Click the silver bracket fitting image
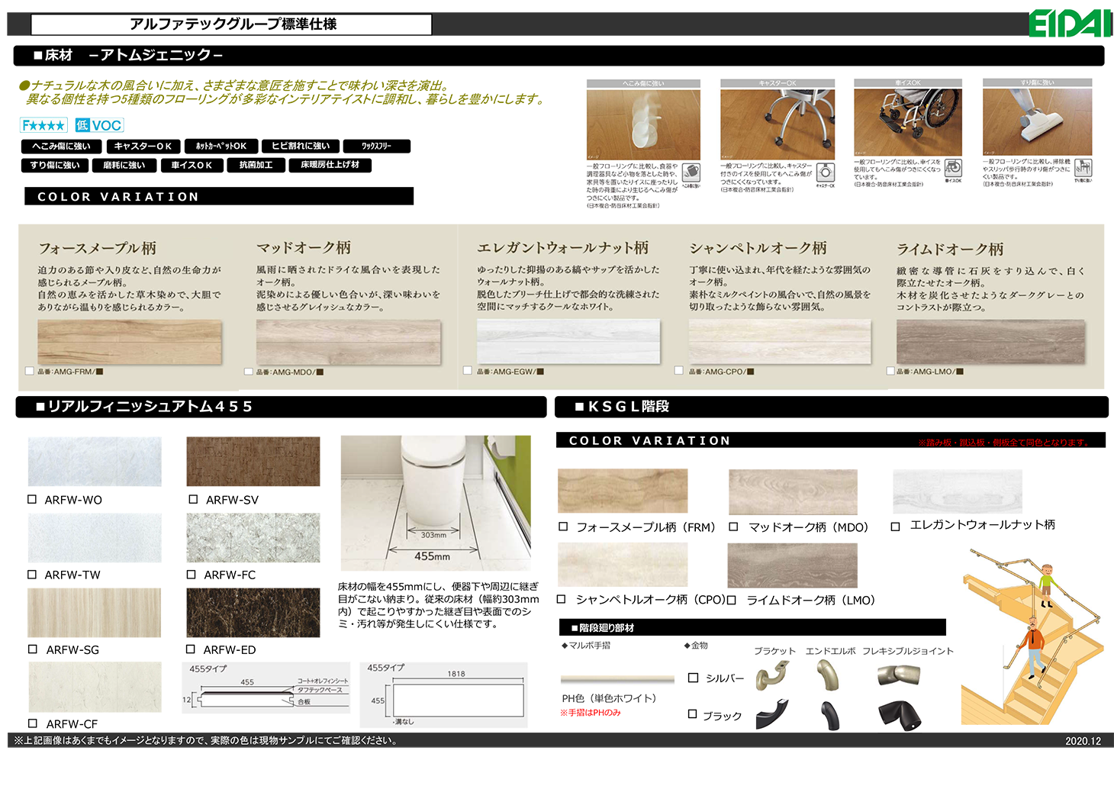The height and width of the screenshot is (786, 1114). point(772,675)
